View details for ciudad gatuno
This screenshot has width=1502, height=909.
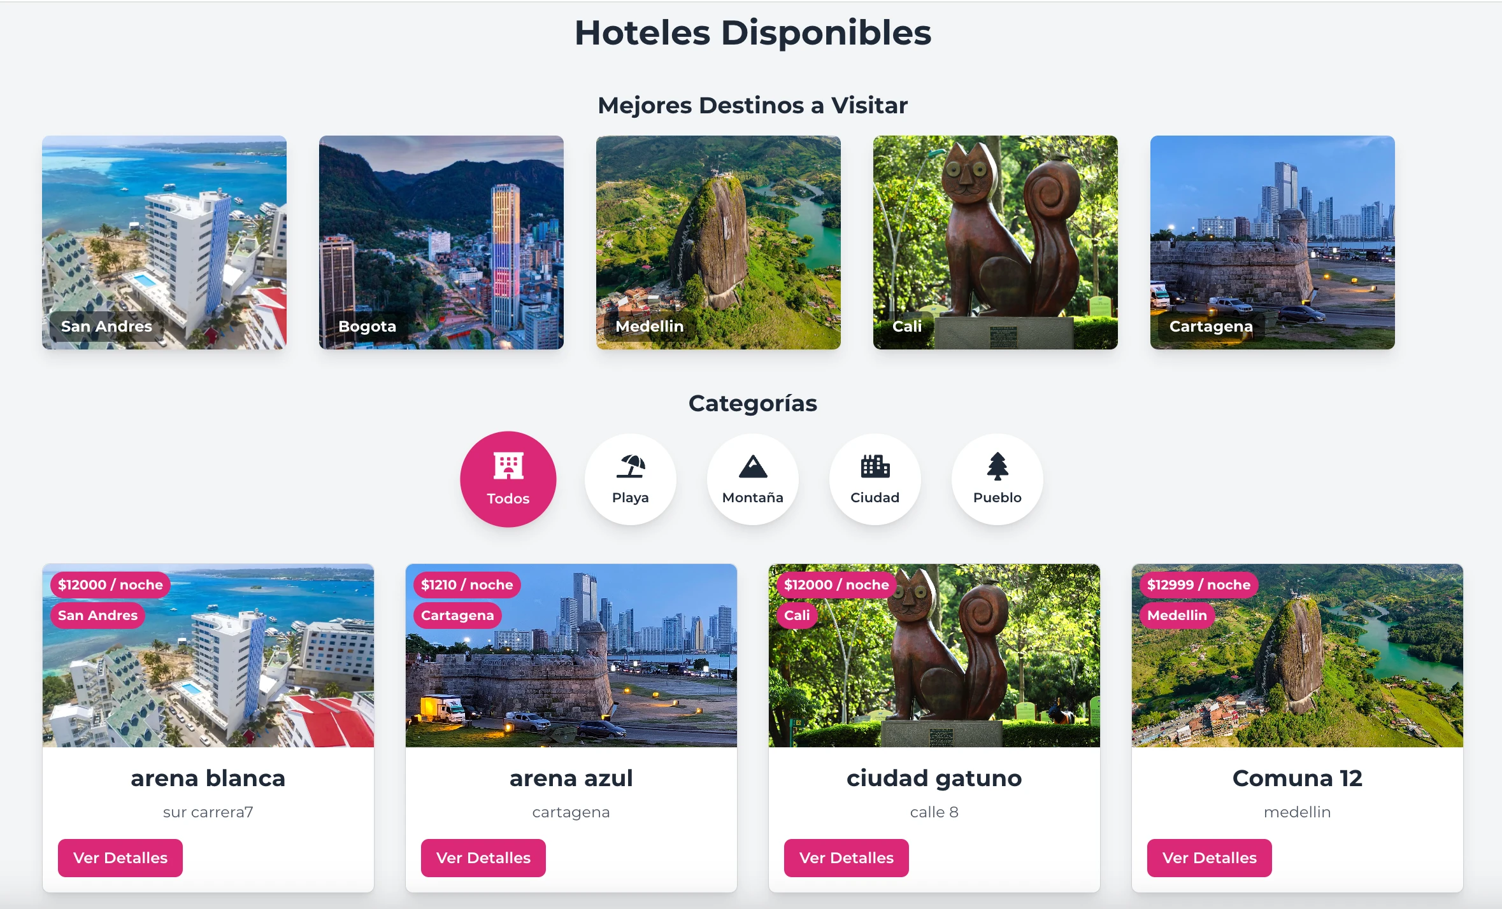coord(847,858)
